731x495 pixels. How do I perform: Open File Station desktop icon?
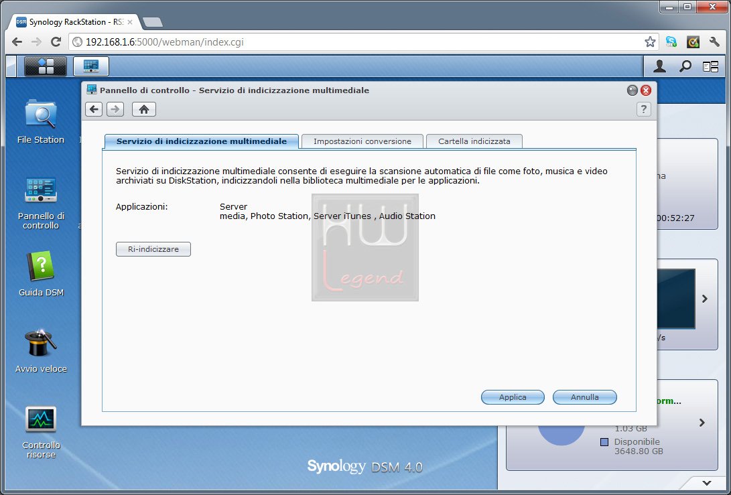point(41,121)
